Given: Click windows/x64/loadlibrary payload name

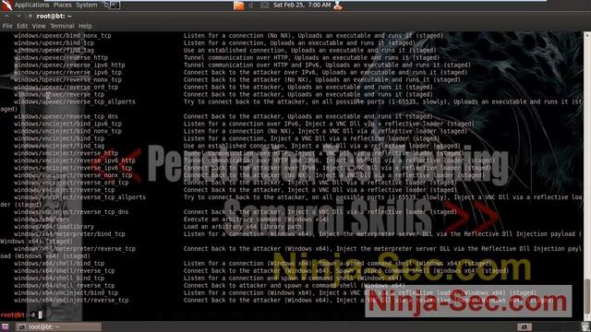Looking at the screenshot, I should pyautogui.click(x=54, y=227).
